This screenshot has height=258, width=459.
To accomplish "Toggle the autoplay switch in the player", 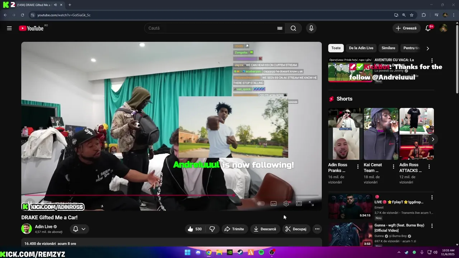I will coord(261,204).
